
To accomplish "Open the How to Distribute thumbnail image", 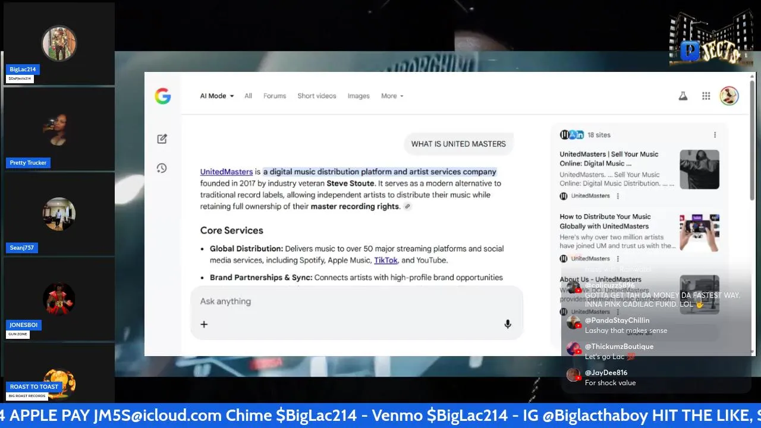I will [699, 232].
